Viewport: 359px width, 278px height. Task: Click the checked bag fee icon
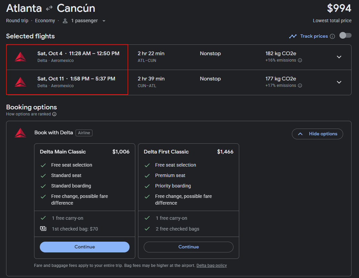(x=43, y=229)
